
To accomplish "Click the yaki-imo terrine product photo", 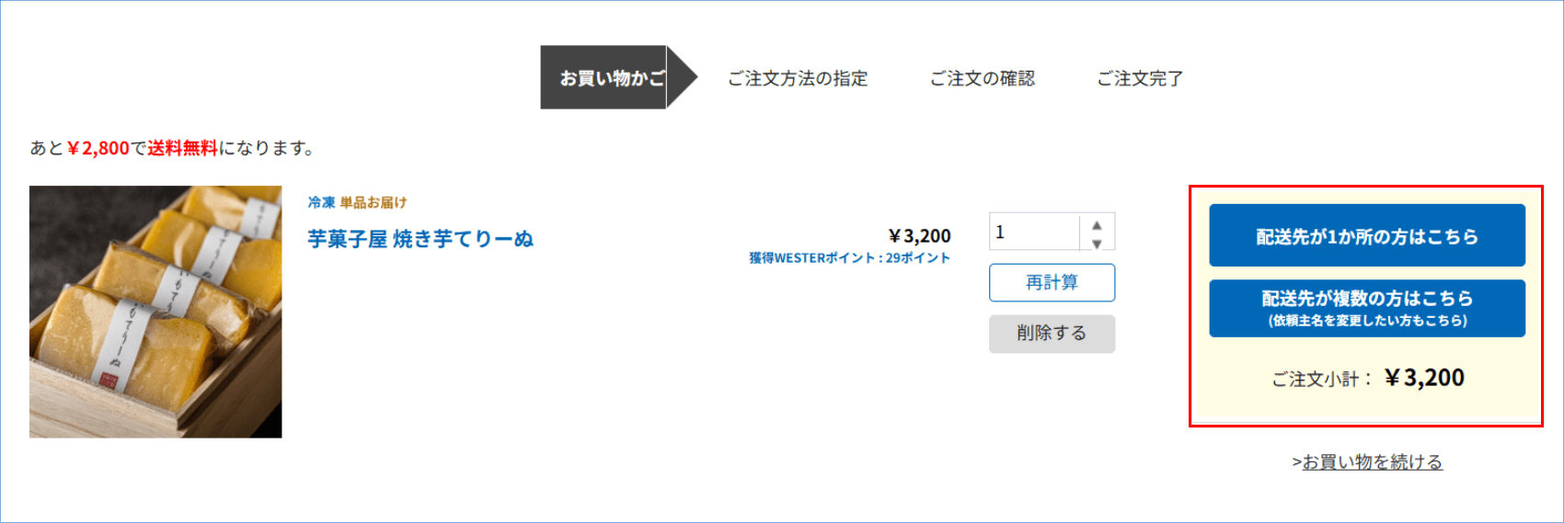I will (x=155, y=312).
